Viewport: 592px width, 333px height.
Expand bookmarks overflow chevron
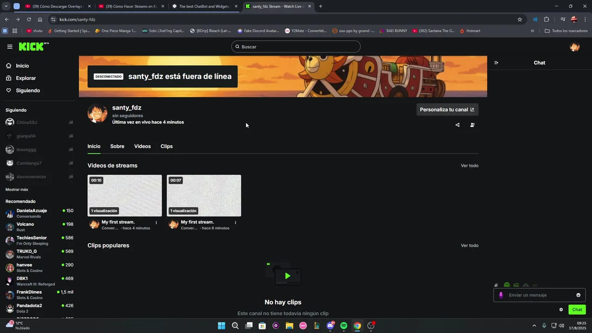pos(532,31)
